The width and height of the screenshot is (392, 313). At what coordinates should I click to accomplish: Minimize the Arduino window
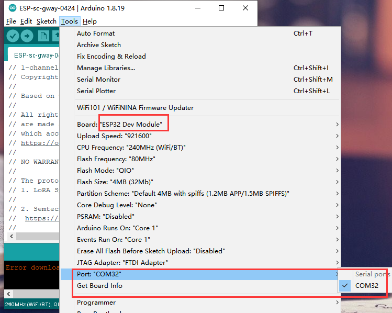(198, 8)
